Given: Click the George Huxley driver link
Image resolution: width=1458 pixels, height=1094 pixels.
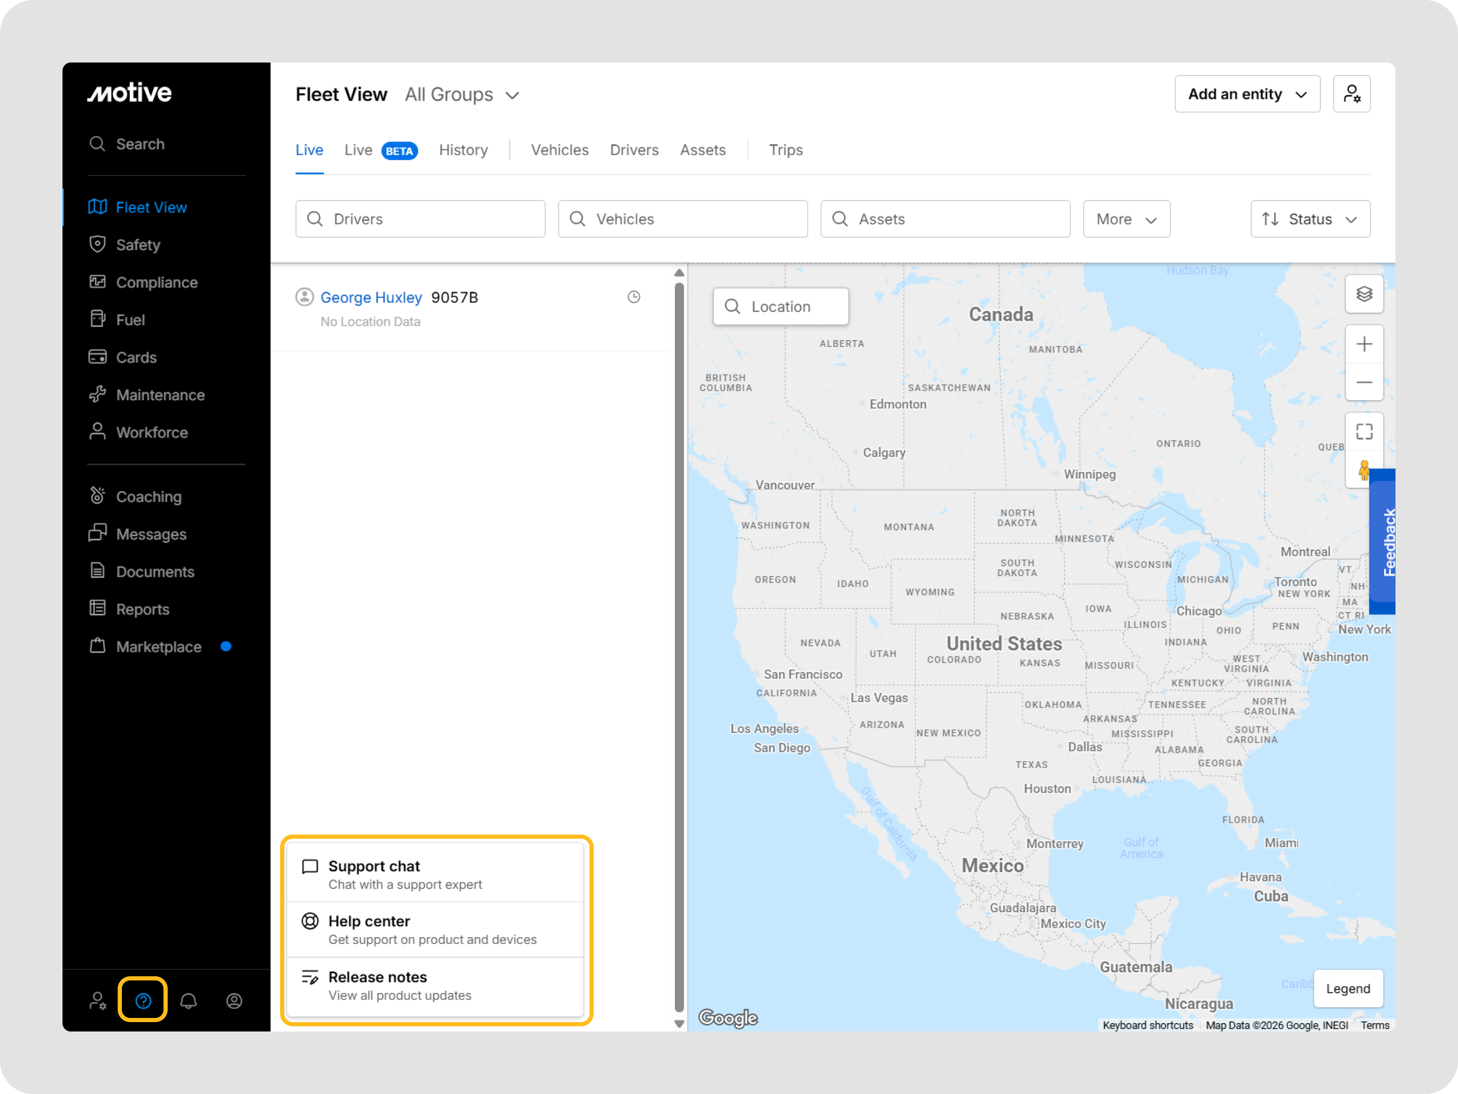Looking at the screenshot, I should [371, 297].
